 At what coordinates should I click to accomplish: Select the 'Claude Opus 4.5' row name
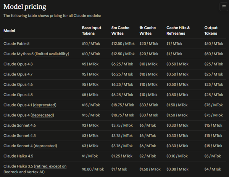point(18,95)
